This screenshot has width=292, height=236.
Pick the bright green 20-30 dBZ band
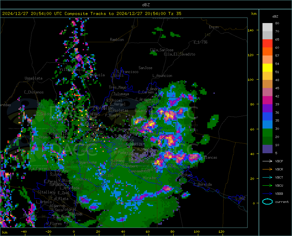click(x=267, y=133)
